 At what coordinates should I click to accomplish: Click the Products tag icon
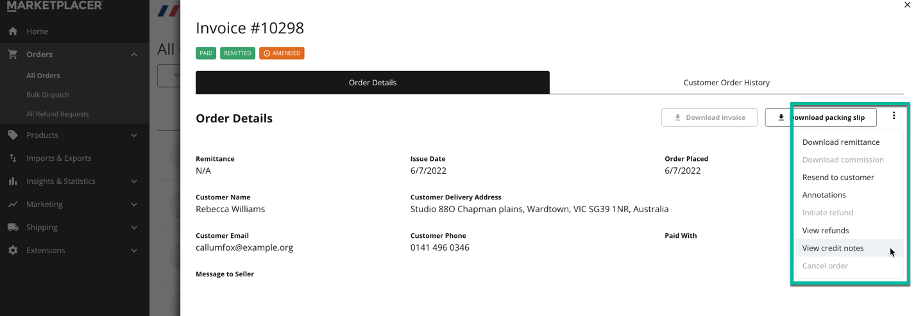click(x=13, y=135)
